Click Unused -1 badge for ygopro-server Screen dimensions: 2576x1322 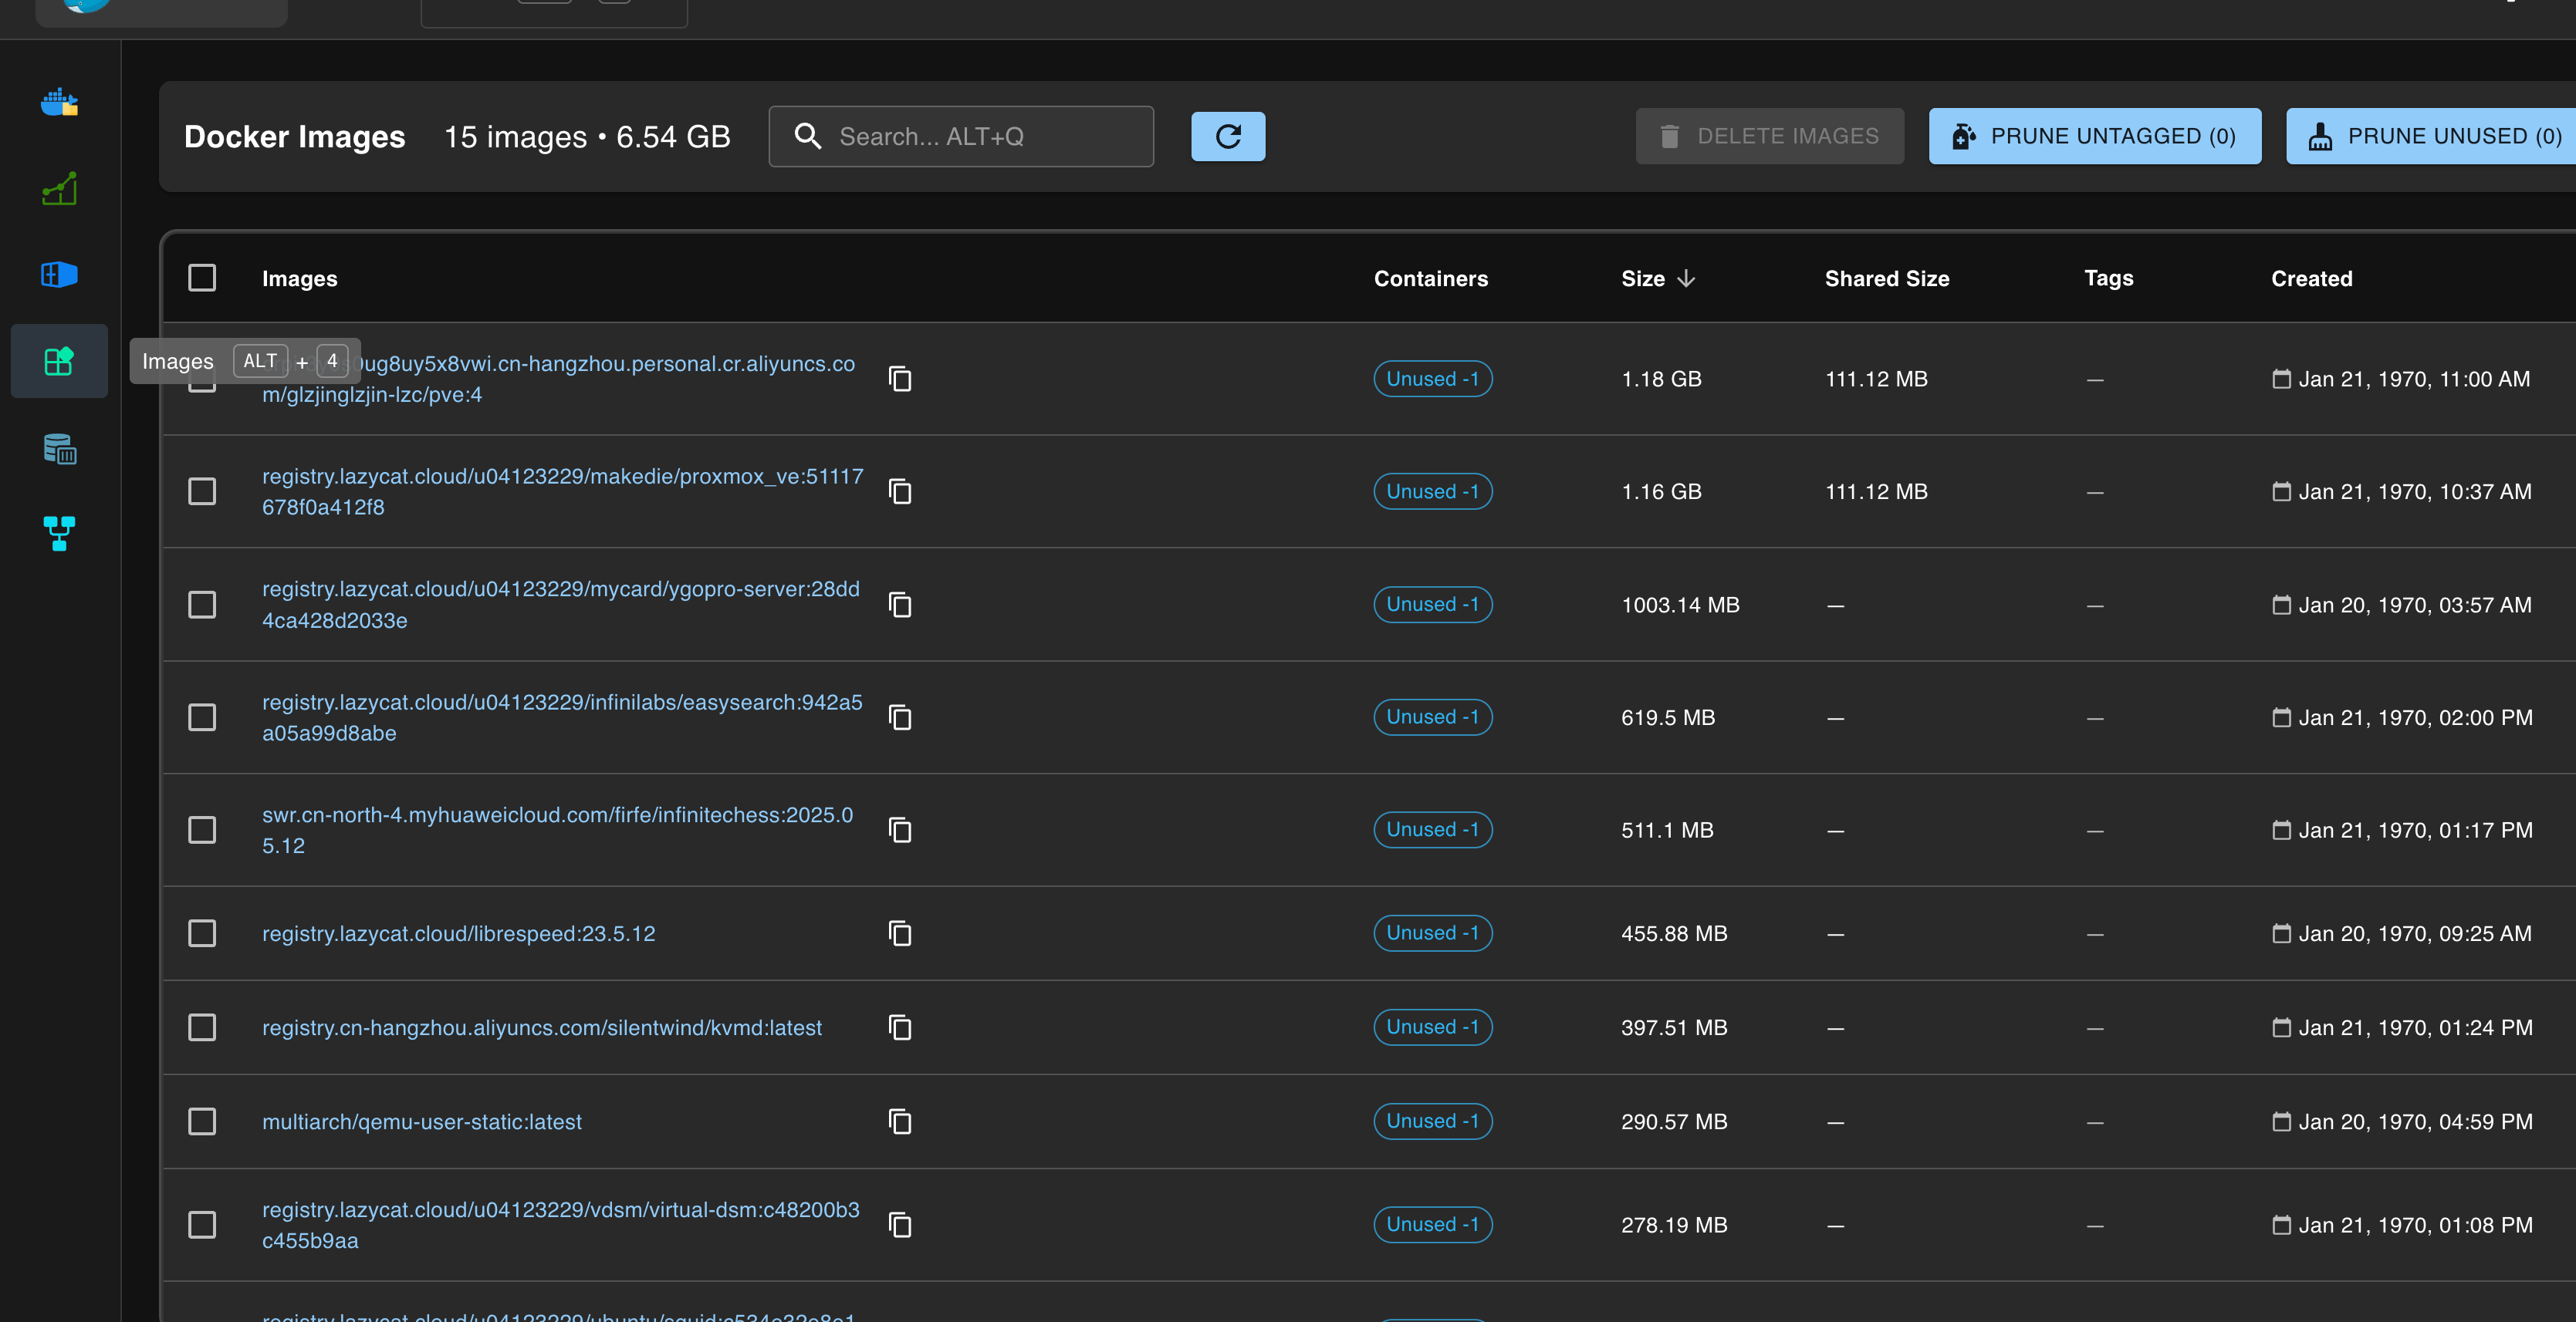pyautogui.click(x=1433, y=605)
